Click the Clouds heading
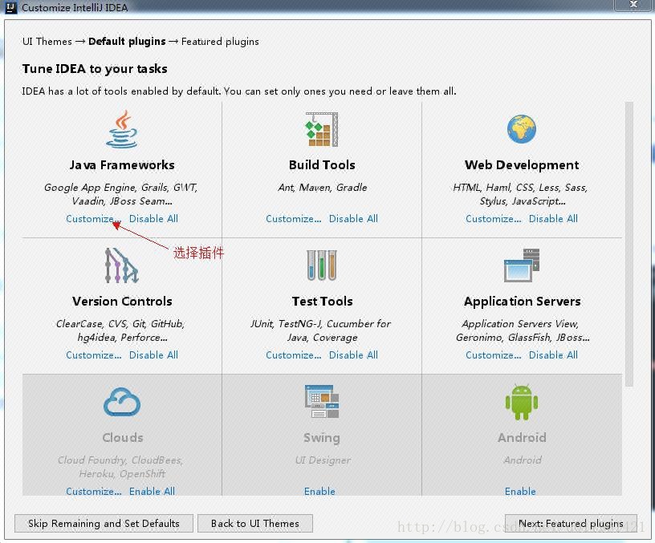The image size is (655, 543). [x=122, y=437]
